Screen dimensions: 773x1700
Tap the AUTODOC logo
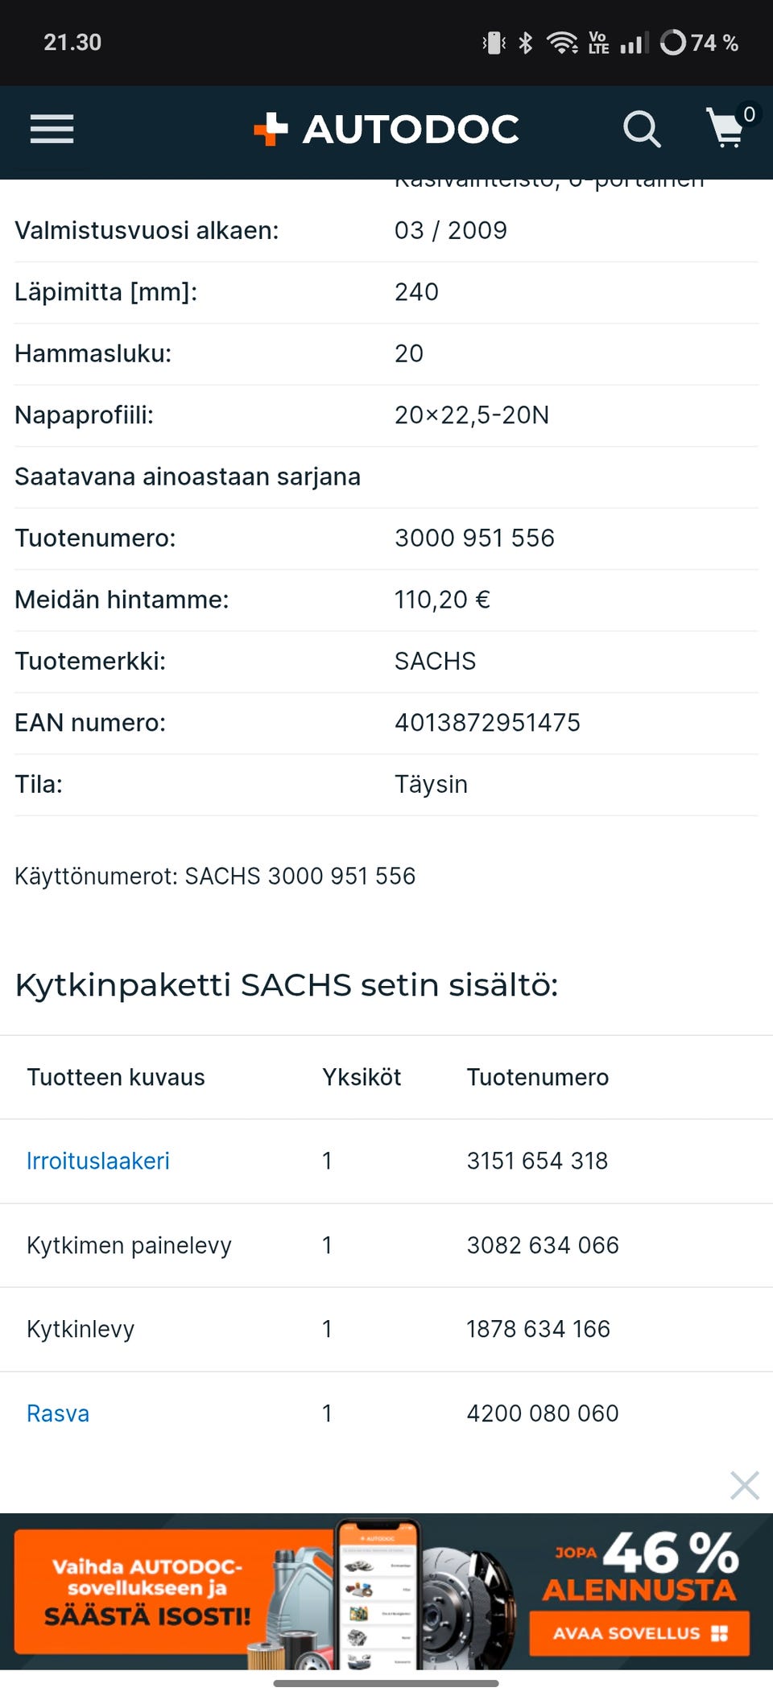[387, 129]
